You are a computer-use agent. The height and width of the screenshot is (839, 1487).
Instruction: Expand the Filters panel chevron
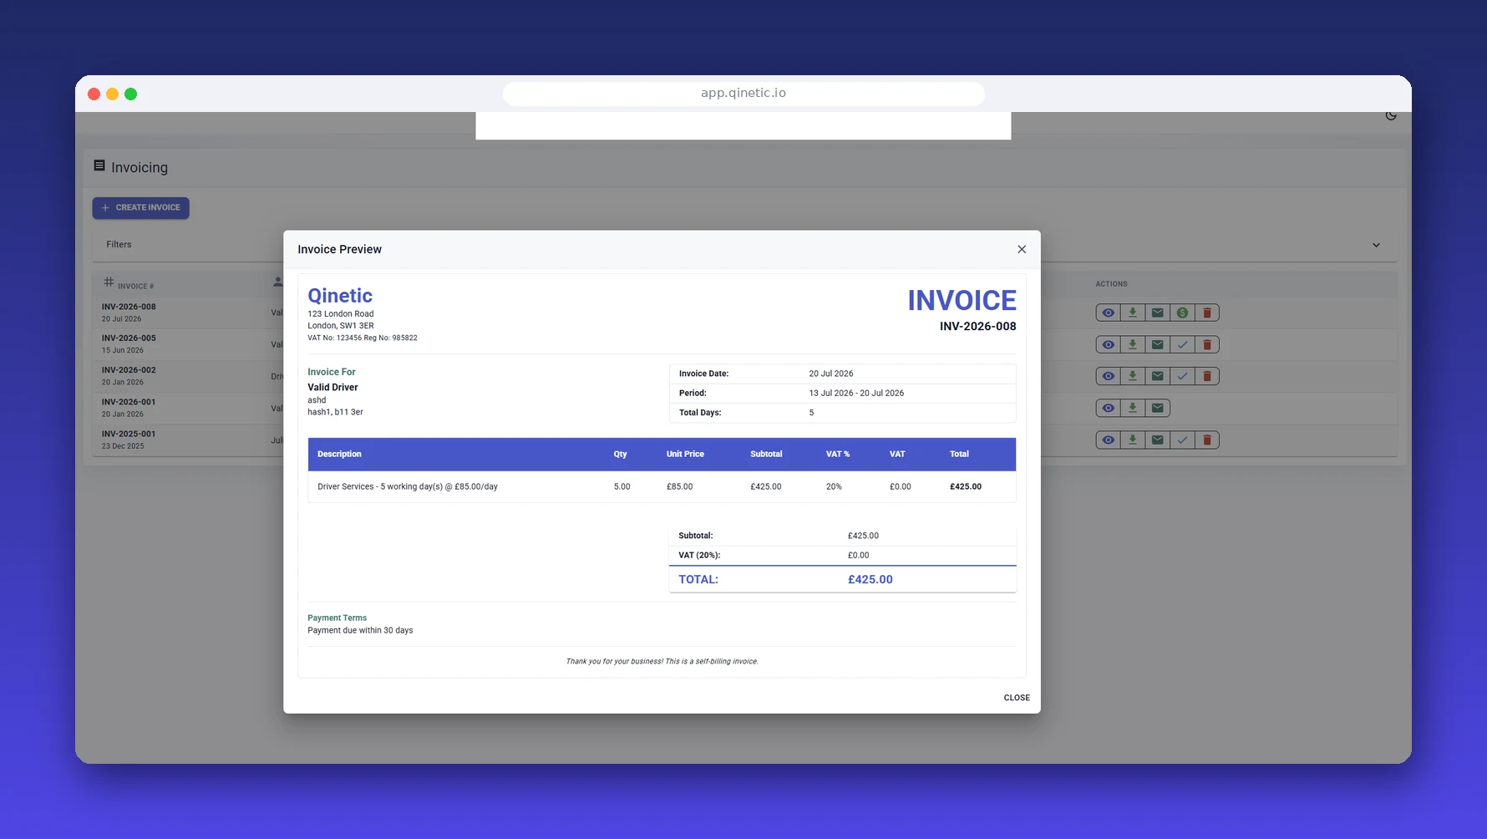[x=1376, y=245]
